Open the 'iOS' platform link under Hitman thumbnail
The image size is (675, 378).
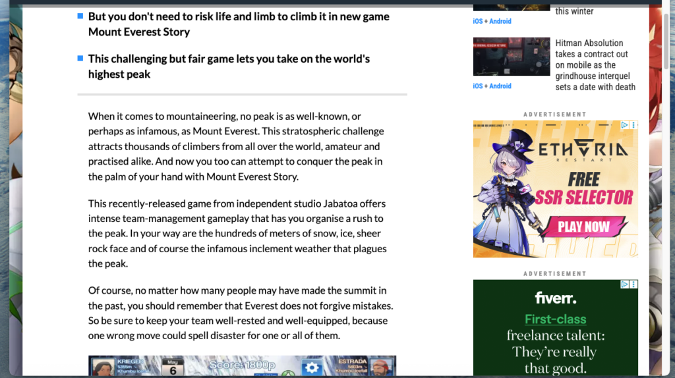[x=477, y=86]
